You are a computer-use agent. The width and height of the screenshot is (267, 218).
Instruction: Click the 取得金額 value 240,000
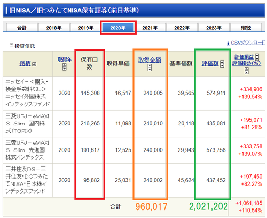click(153, 150)
